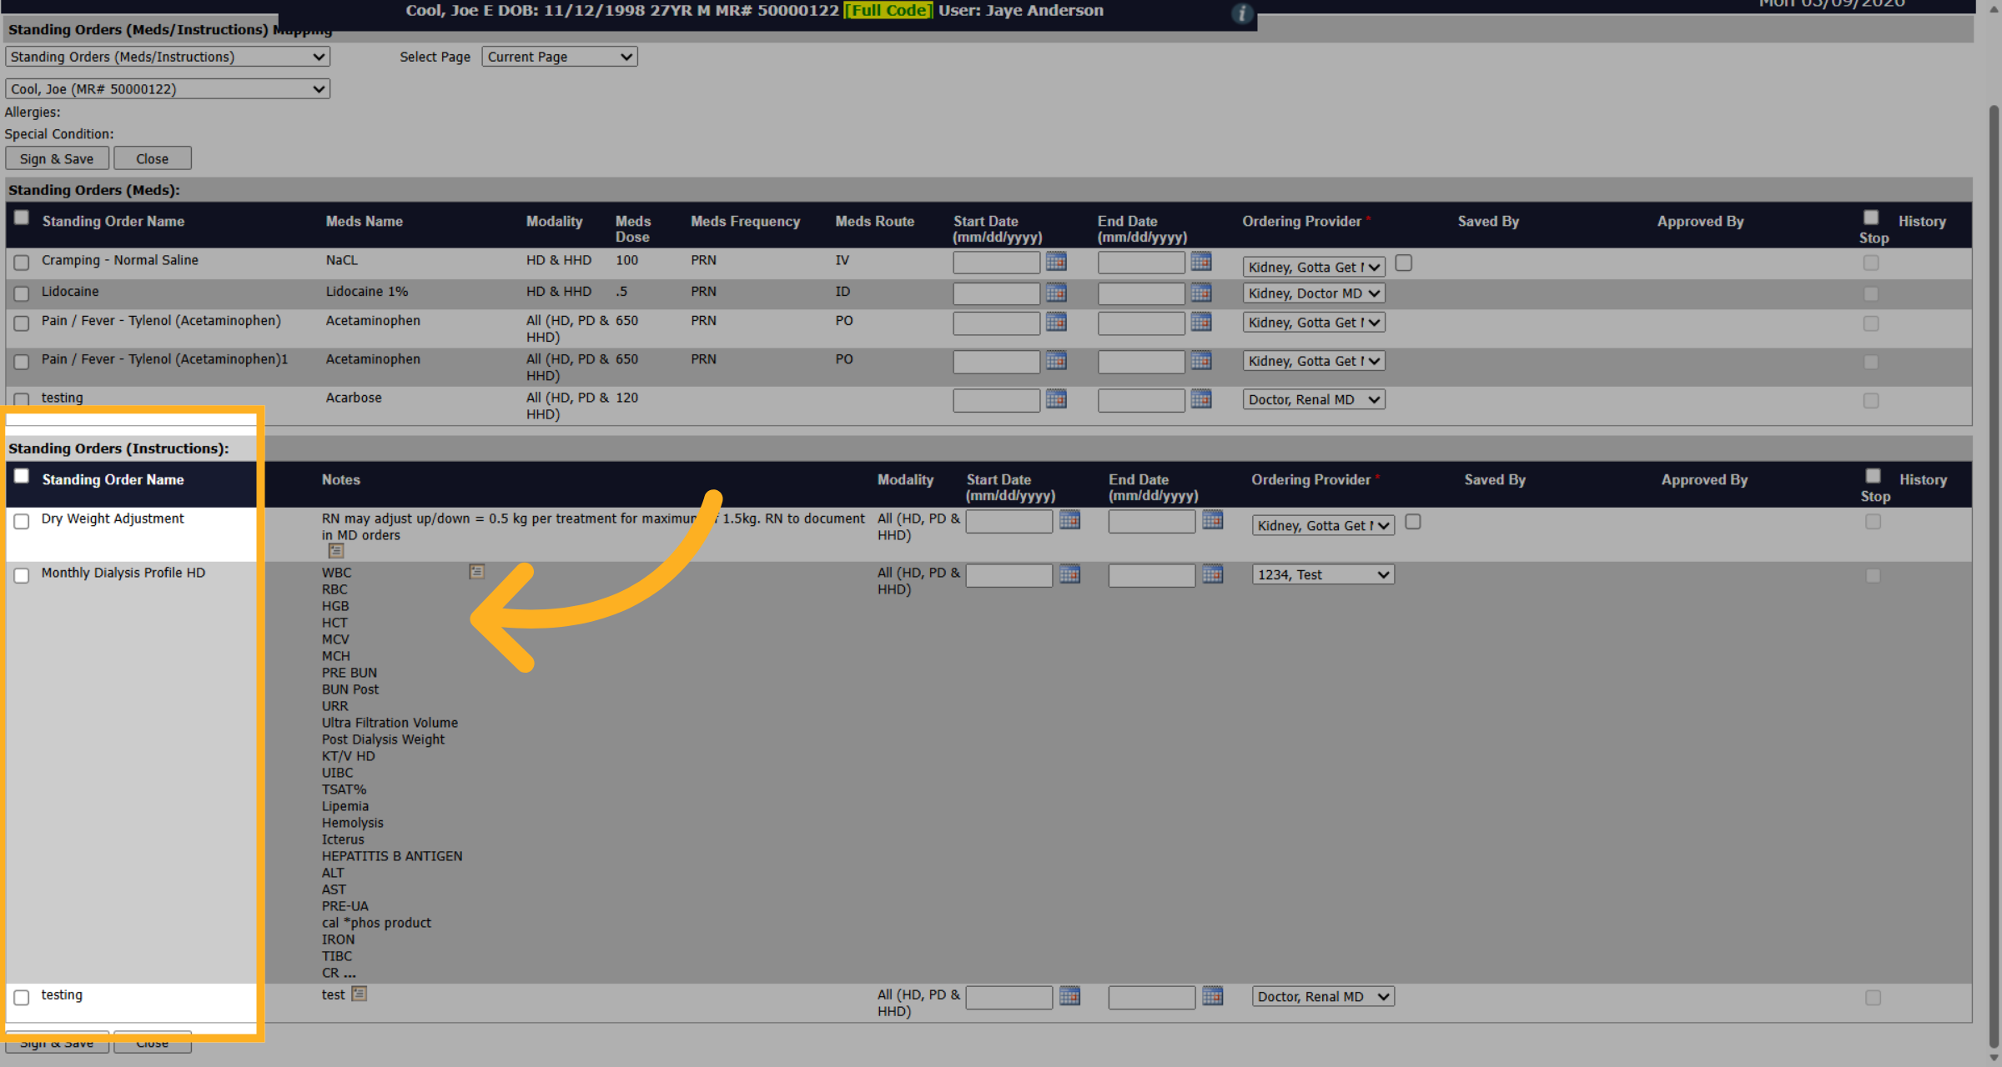2002x1067 pixels.
Task: Open provider dropdown for Dry Weight Adjustment
Action: pyautogui.click(x=1323, y=525)
